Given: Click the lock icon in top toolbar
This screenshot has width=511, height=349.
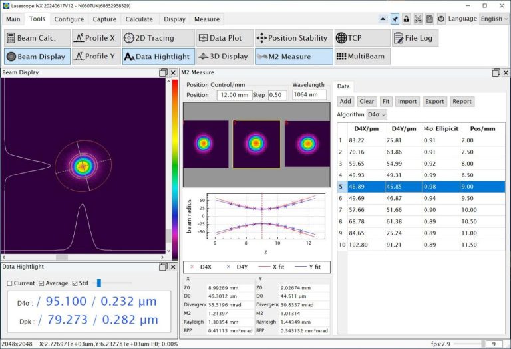Looking at the screenshot, I should [x=406, y=19].
